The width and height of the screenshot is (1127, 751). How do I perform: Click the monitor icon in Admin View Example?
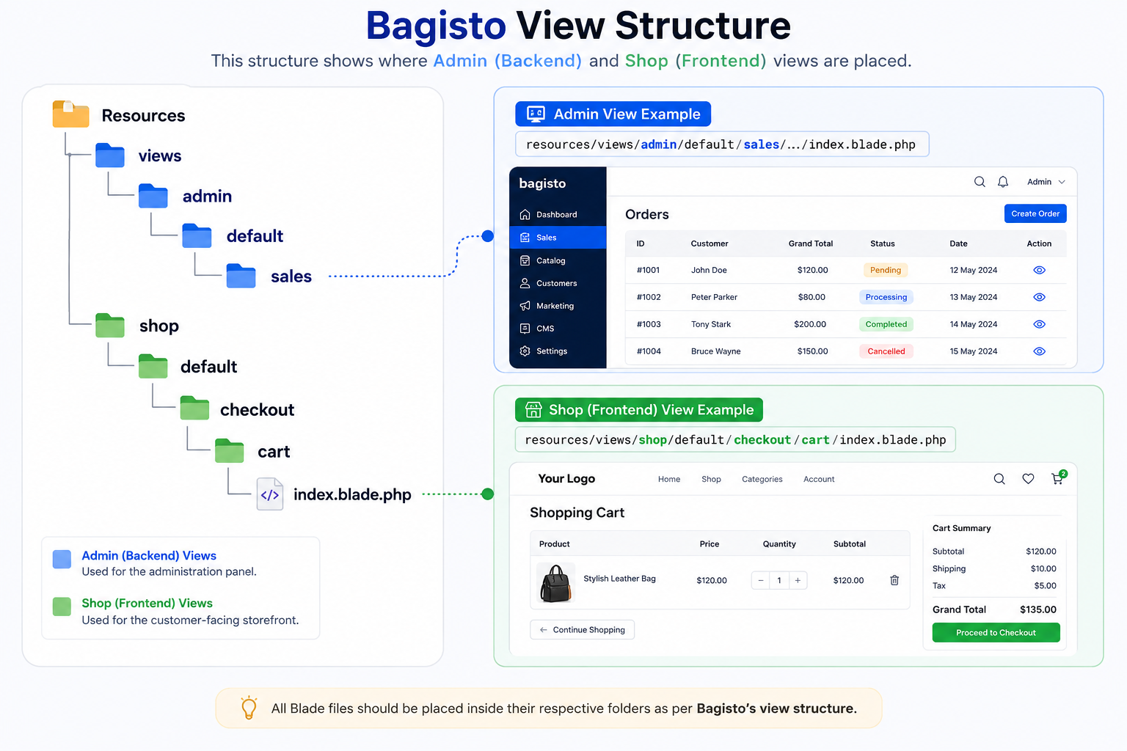[536, 114]
